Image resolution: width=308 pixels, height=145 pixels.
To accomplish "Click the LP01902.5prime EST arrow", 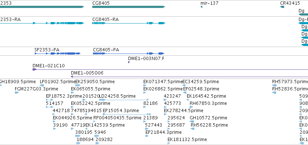I will point(42,85).
